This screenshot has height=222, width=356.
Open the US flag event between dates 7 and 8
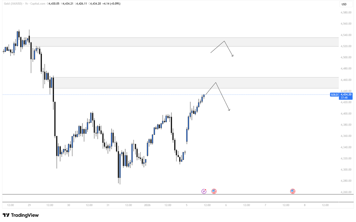pos(293,191)
